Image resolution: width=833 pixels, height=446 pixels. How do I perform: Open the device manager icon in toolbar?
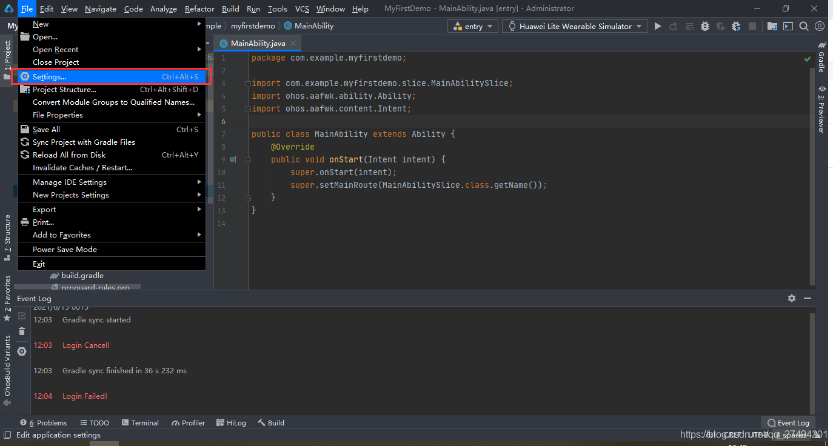(788, 26)
